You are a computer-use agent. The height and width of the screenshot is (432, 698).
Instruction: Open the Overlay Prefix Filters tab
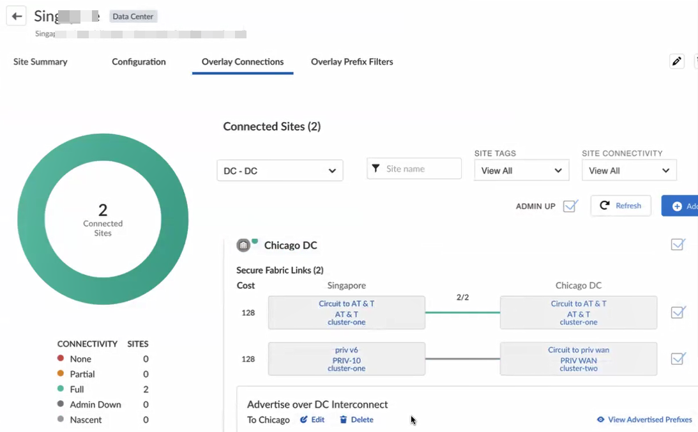click(x=352, y=62)
